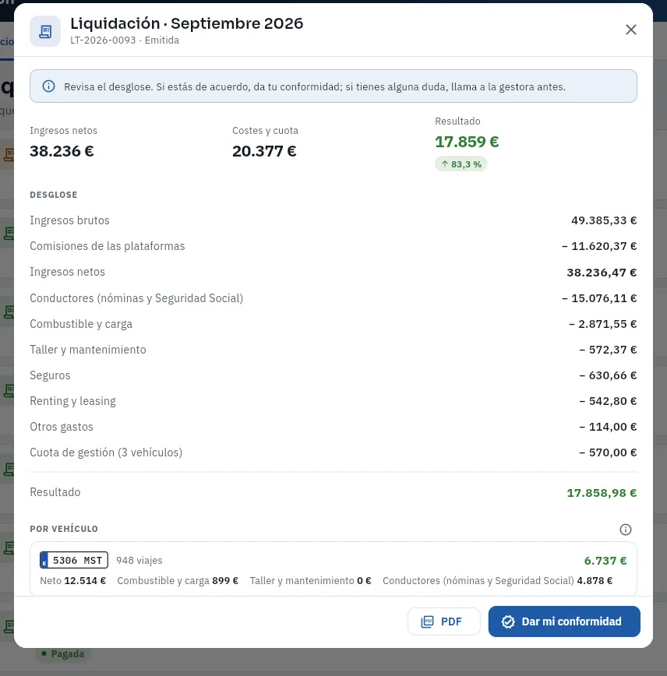Click the vehicle total 6.737 €
667x676 pixels.
pos(605,561)
